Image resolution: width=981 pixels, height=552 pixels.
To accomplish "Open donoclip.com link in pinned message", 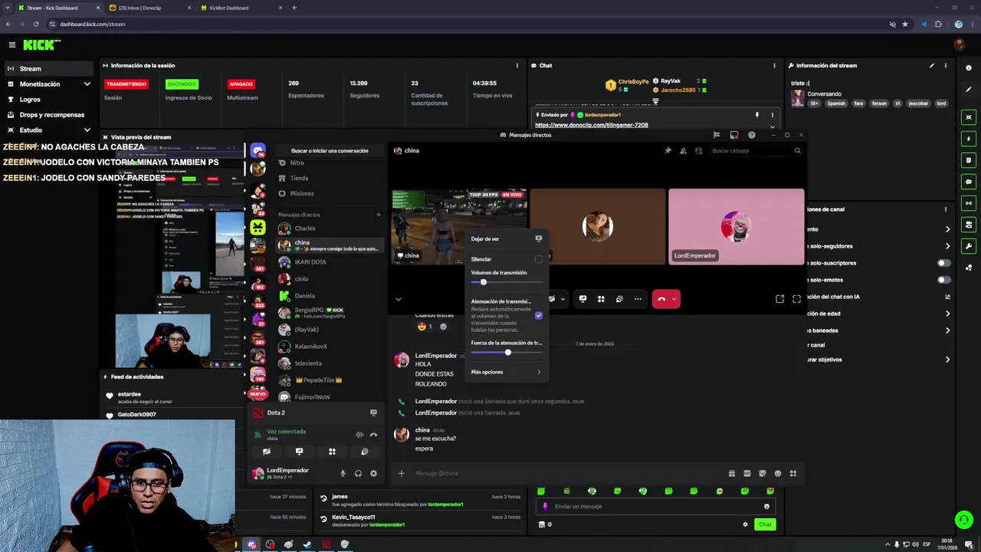I will click(x=592, y=125).
